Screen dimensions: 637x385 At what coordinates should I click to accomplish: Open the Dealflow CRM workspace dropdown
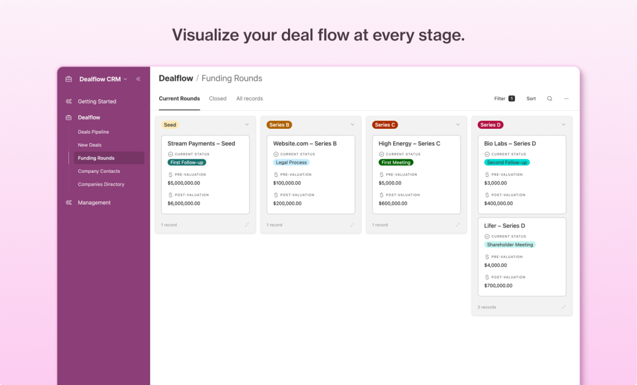pos(103,79)
